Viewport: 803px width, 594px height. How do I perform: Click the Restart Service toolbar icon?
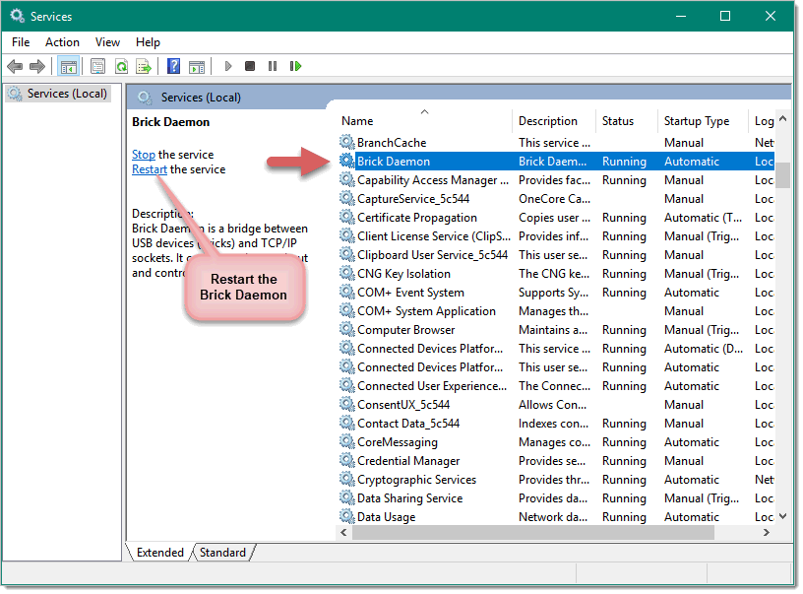click(x=295, y=66)
